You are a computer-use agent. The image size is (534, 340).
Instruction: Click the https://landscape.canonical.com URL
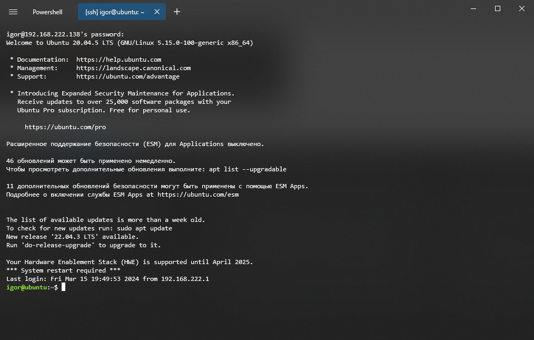coord(134,68)
